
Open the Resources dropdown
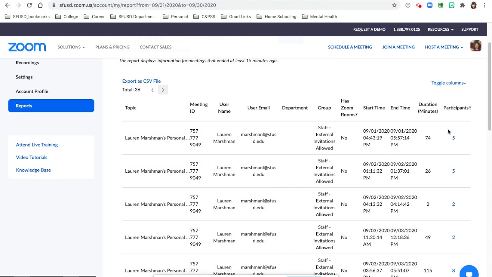pos(440,30)
